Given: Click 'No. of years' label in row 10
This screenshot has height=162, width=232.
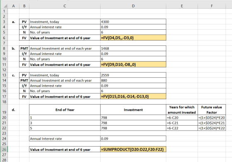Looking at the screenshot, I should (40, 59).
